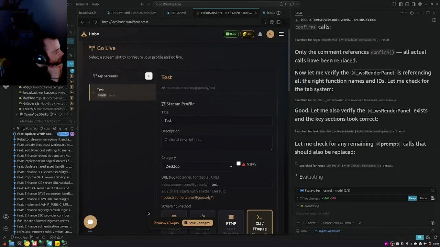Undo the proposed file changes
The height and width of the screenshot is (247, 440).
pyautogui.click(x=423, y=198)
